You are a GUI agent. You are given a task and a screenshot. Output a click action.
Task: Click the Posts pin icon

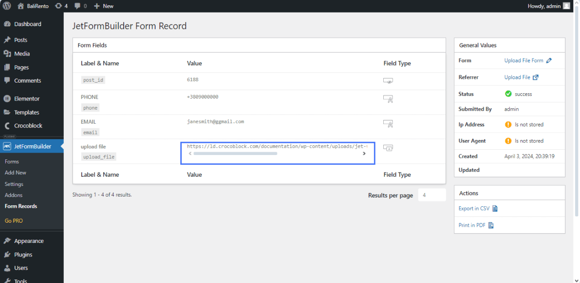(7, 40)
